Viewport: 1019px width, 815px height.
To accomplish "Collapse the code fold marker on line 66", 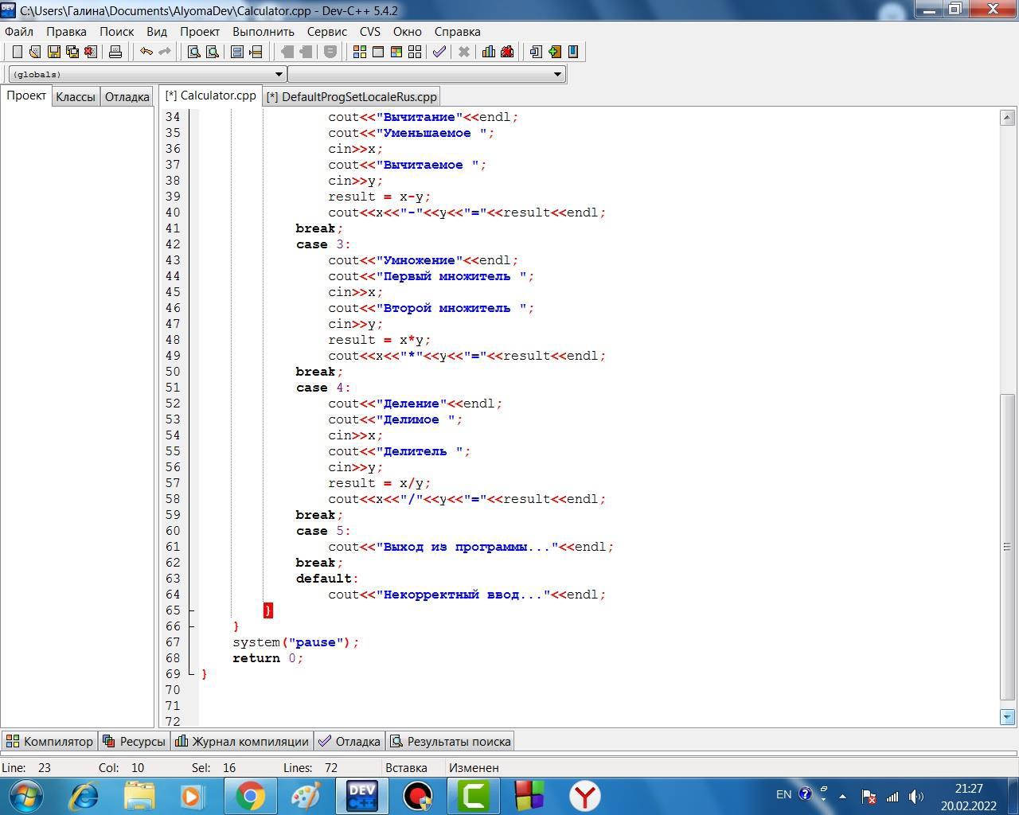I will [191, 626].
